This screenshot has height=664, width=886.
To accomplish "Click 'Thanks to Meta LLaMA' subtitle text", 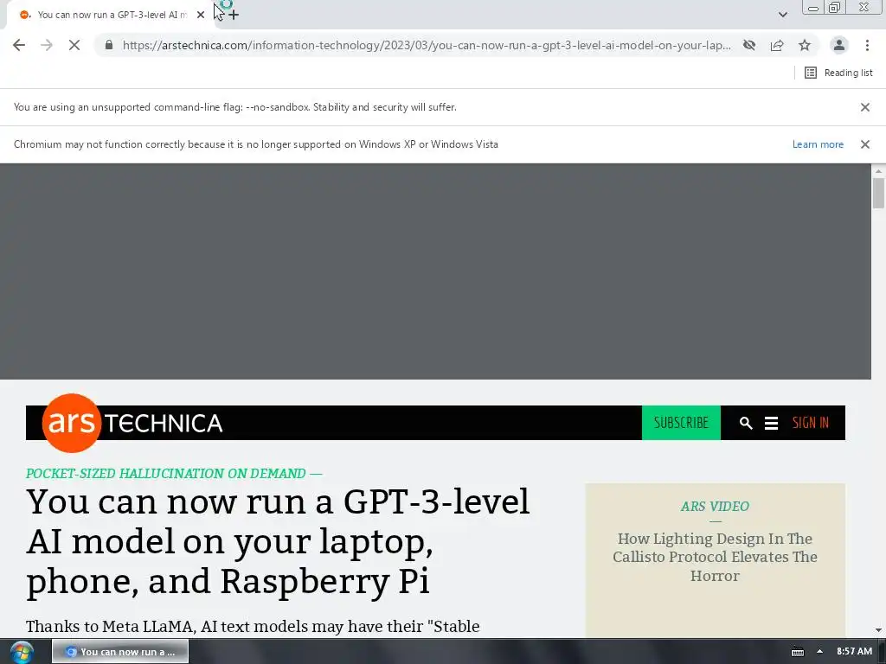I will (253, 627).
